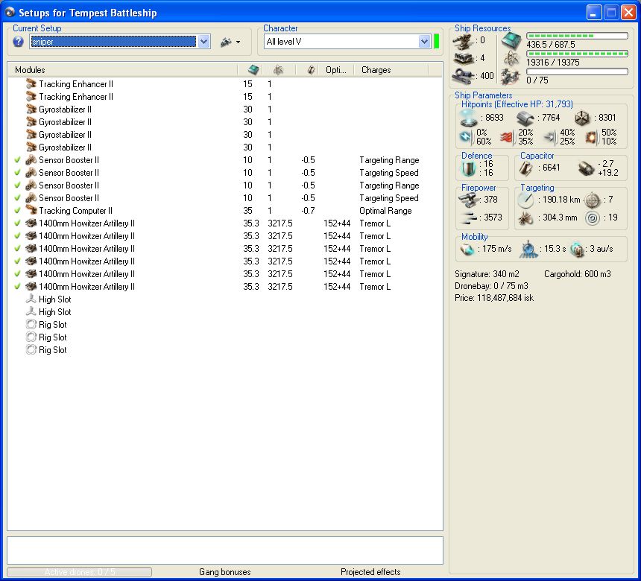Click the targeting range icon showing 190.18 km
641x581 pixels.
(525, 200)
